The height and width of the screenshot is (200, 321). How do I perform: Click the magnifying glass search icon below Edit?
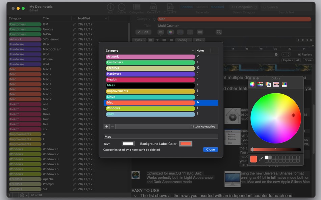219,32
